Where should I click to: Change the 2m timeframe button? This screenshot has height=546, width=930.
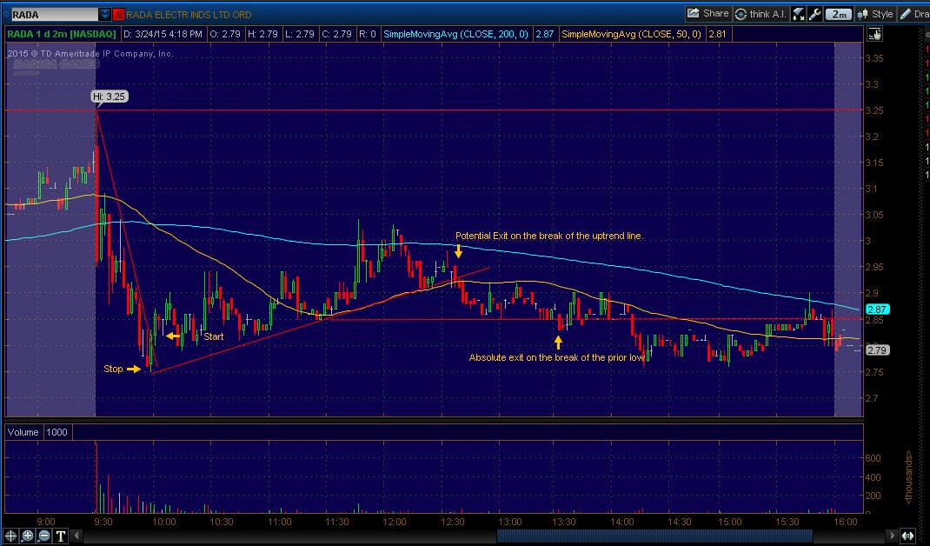[839, 14]
